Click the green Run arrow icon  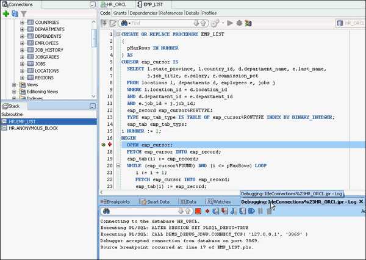click(x=230, y=23)
